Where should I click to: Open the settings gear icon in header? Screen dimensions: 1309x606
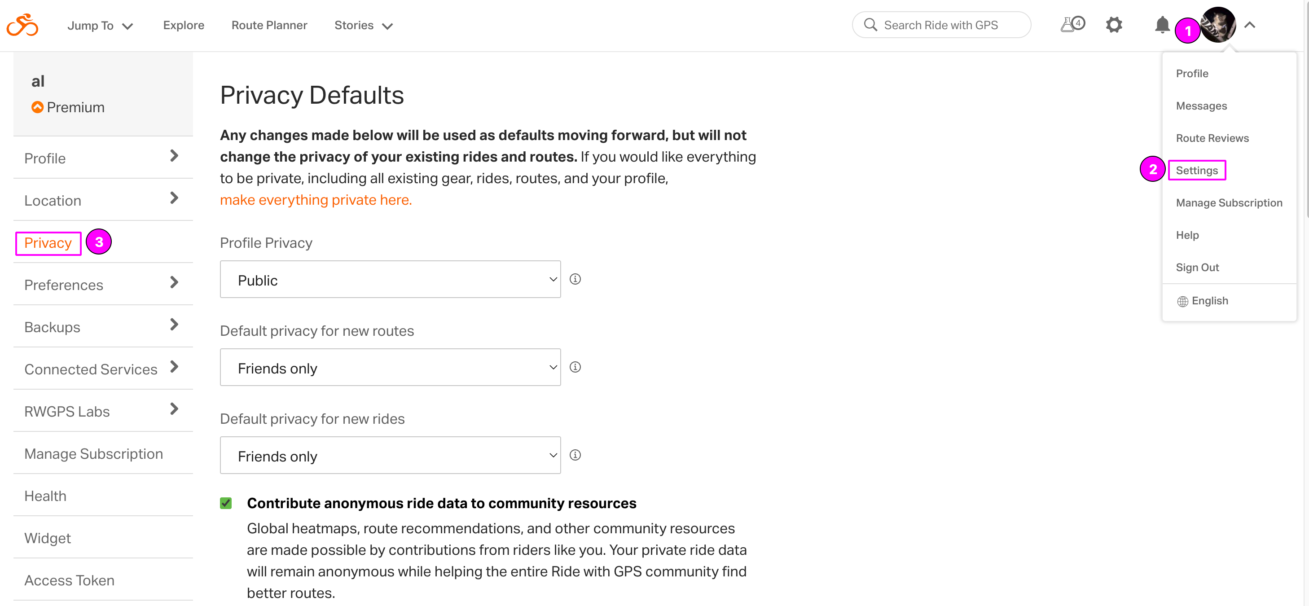[1113, 25]
